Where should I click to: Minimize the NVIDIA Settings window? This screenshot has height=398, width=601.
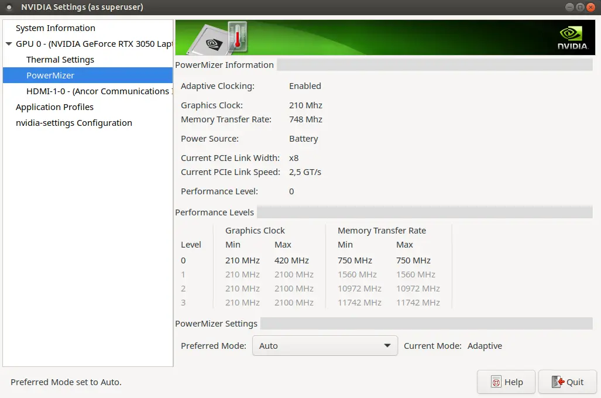[x=569, y=7]
